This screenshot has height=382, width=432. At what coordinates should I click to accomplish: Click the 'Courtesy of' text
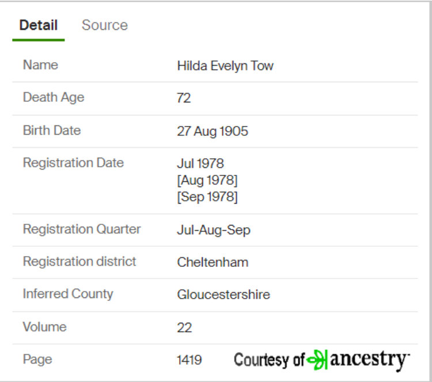pyautogui.click(x=268, y=361)
